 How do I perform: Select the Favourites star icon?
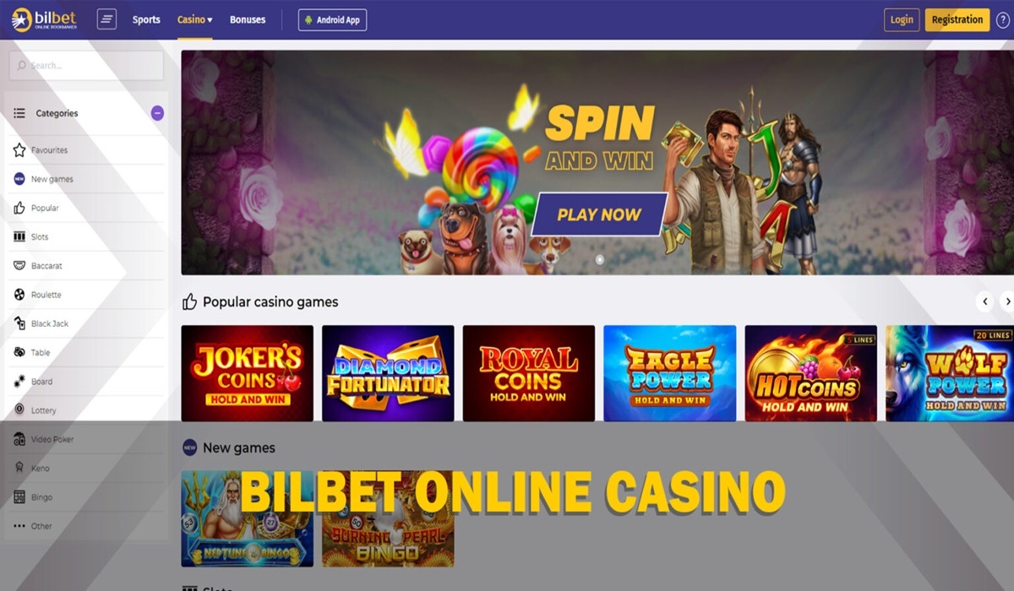click(x=19, y=150)
